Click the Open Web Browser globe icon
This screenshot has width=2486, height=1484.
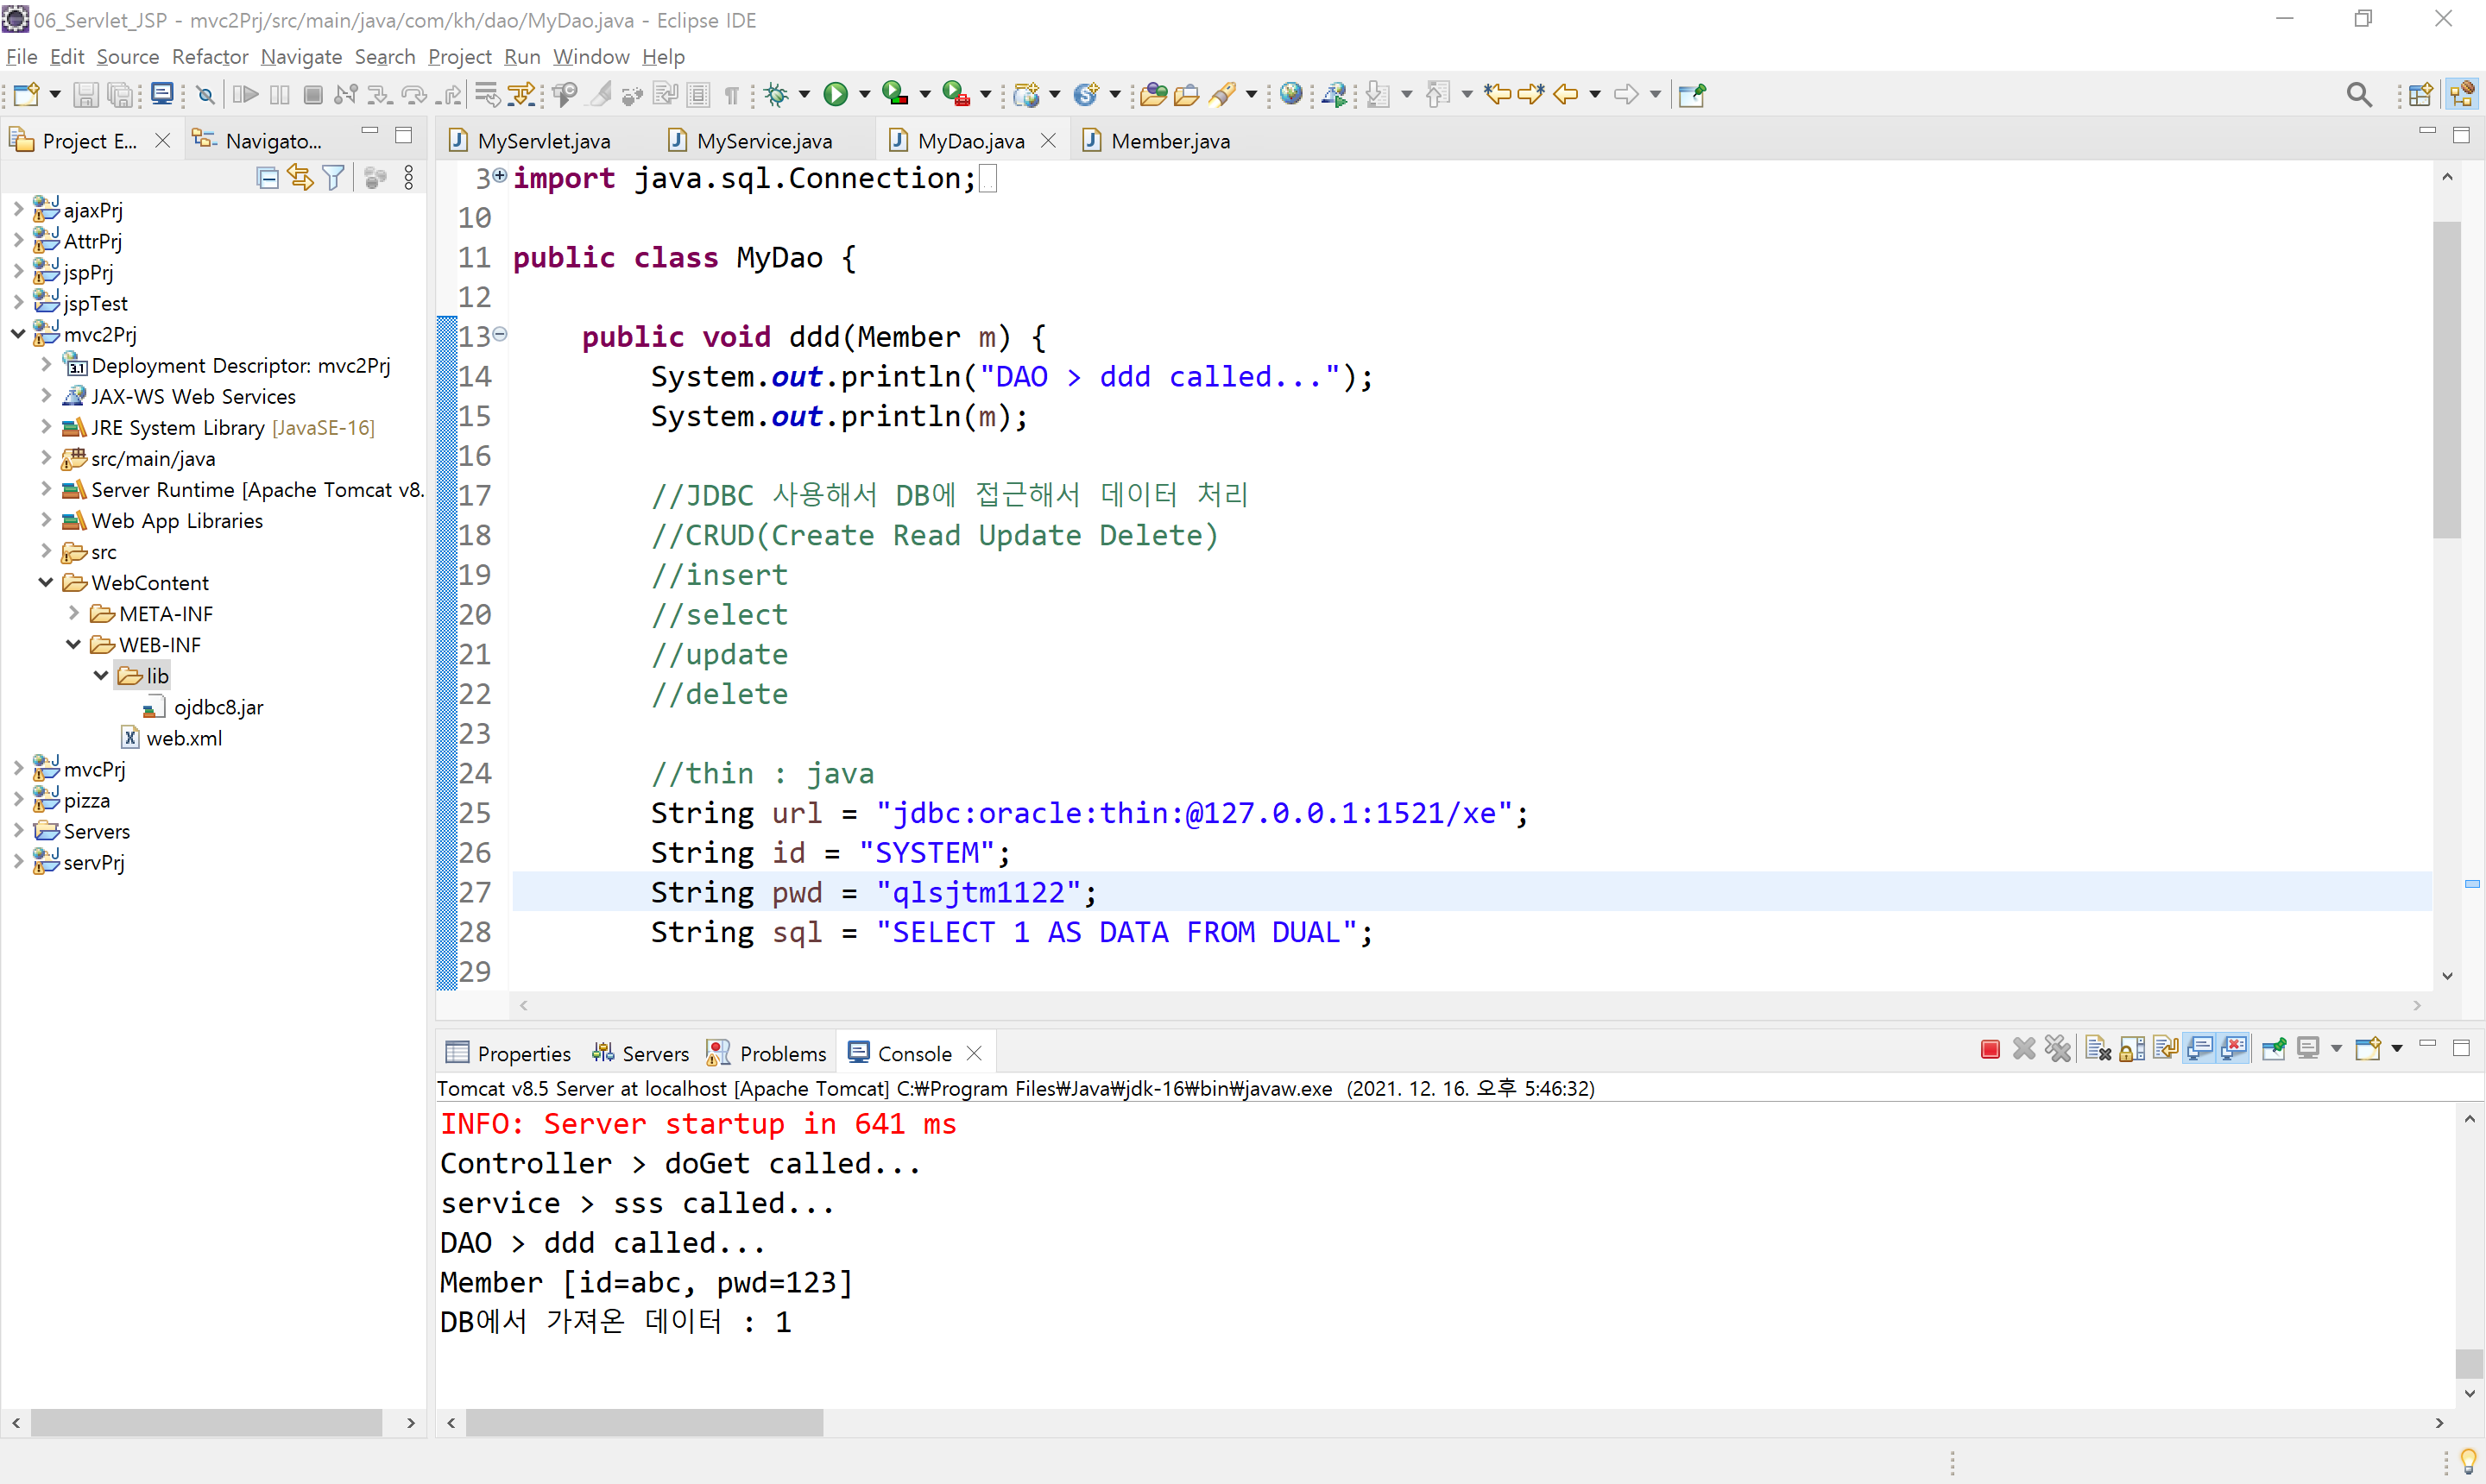click(1291, 94)
